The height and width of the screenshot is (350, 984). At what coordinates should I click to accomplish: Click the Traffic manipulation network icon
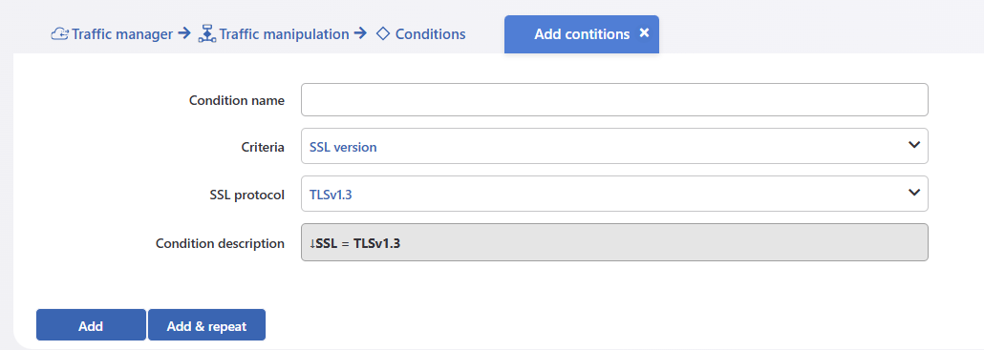207,33
